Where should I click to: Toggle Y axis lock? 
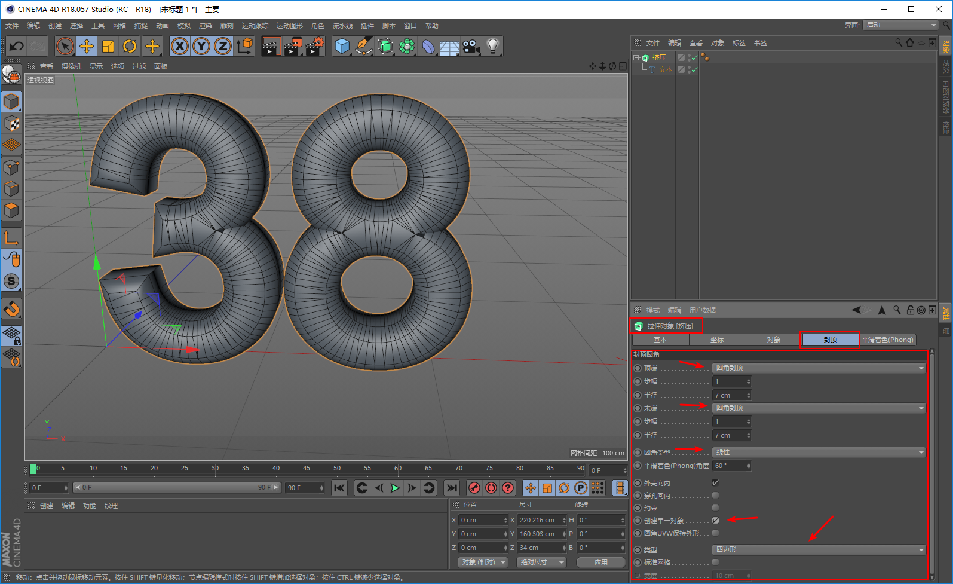pyautogui.click(x=201, y=46)
